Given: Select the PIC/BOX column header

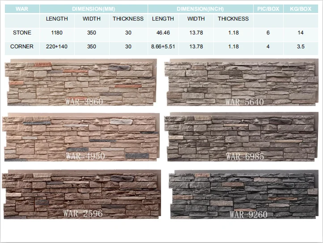Looking at the screenshot, I should 268,9.
